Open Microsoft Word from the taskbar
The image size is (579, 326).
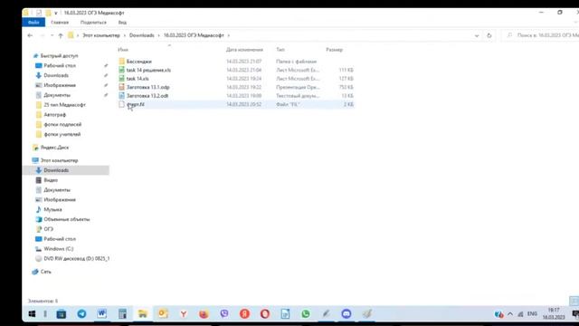102,314
